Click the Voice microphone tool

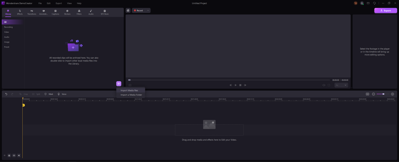[62, 94]
